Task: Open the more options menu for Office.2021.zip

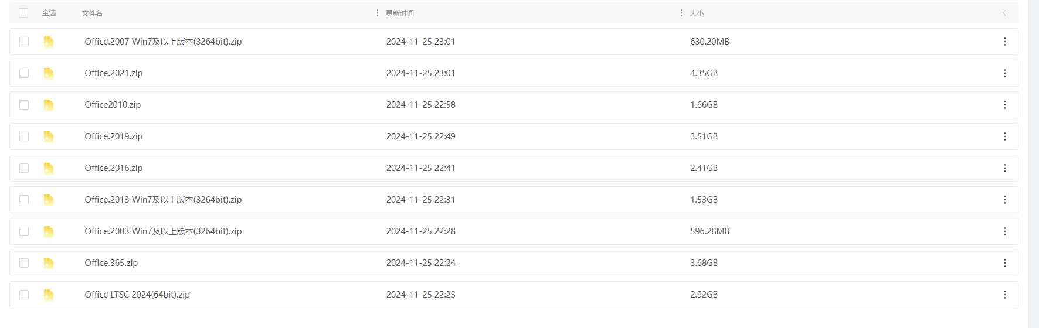Action: pos(1004,73)
